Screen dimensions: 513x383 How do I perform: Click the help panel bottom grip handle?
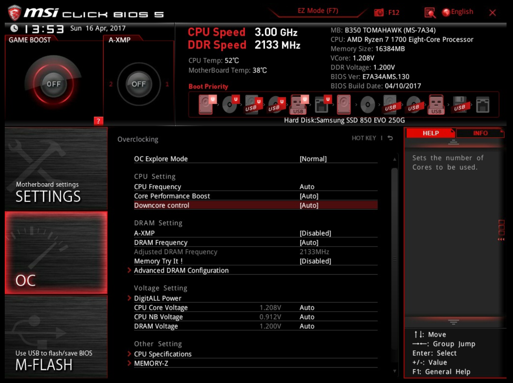click(x=453, y=322)
